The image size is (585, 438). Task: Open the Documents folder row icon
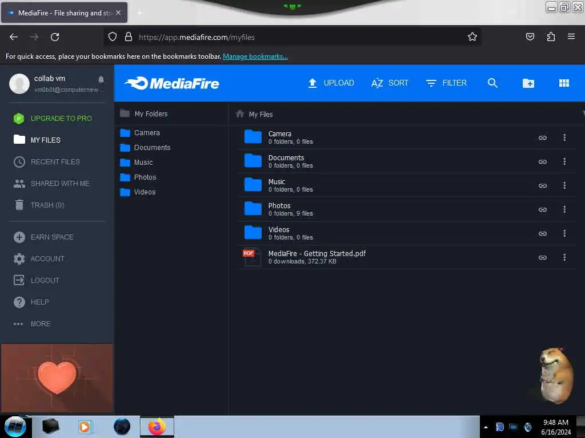tap(253, 160)
